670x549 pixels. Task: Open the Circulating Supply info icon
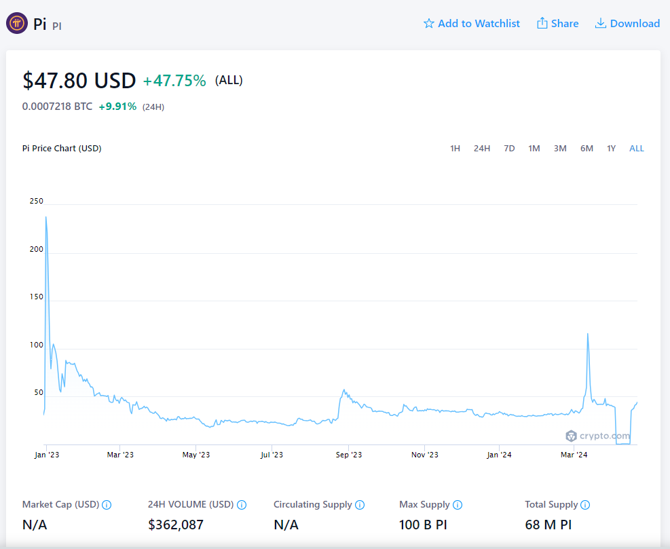pyautogui.click(x=360, y=505)
